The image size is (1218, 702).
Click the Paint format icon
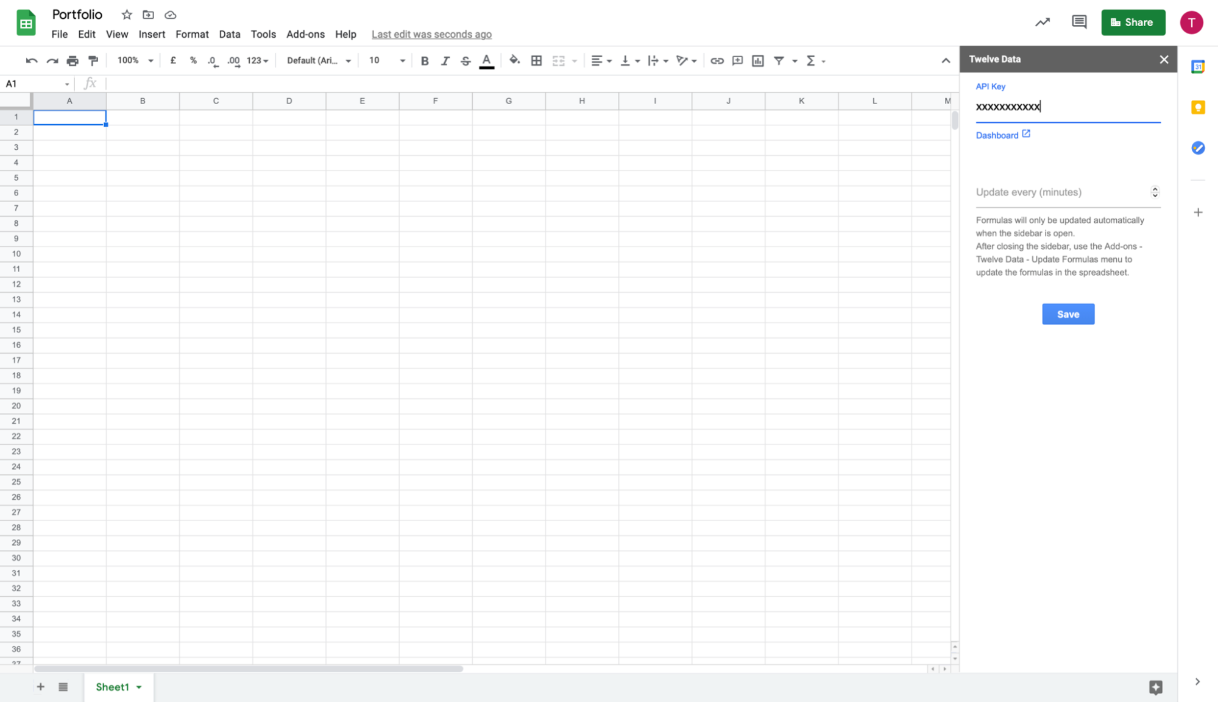coord(93,61)
